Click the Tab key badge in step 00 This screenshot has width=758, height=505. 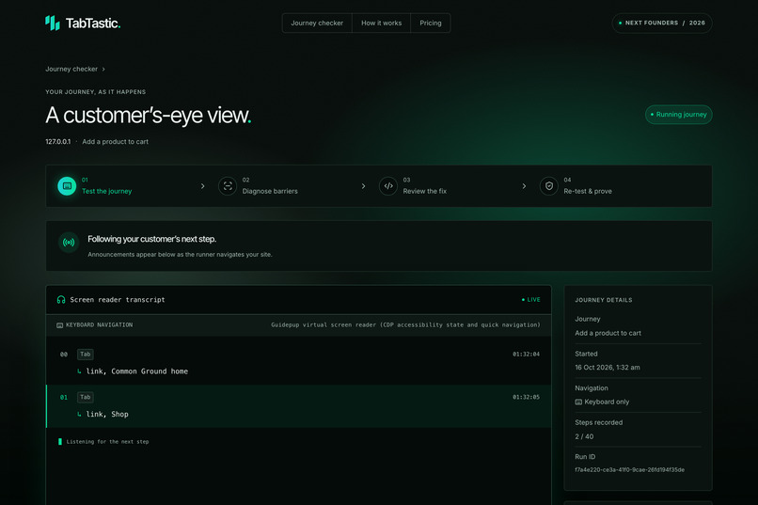pos(85,355)
